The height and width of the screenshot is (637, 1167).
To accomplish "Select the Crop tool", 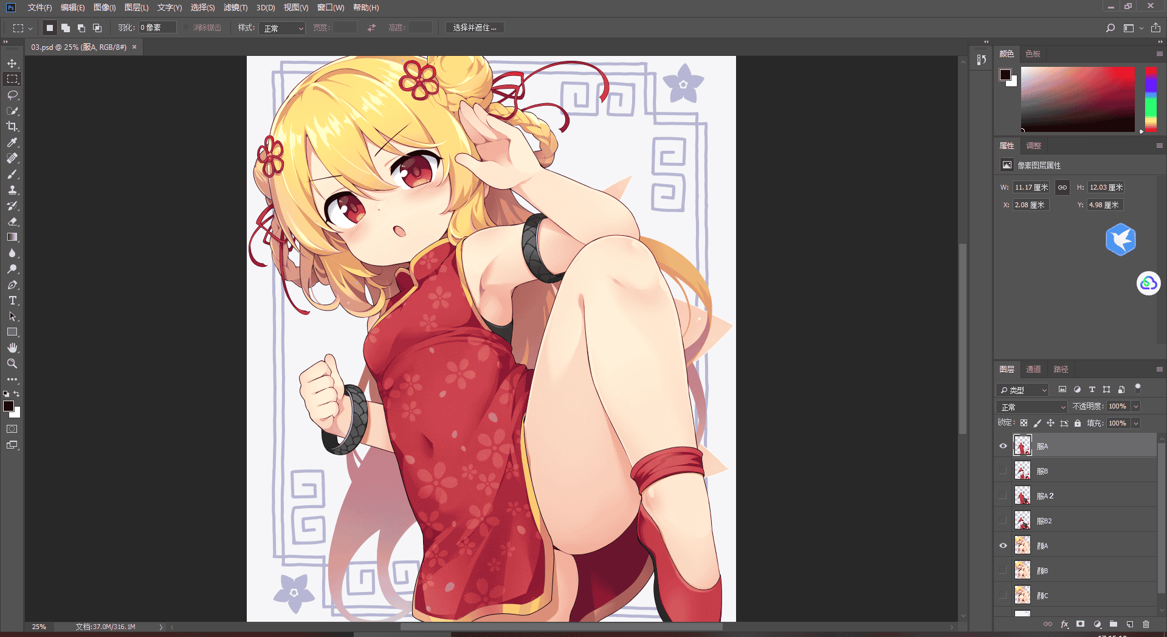I will (x=12, y=126).
